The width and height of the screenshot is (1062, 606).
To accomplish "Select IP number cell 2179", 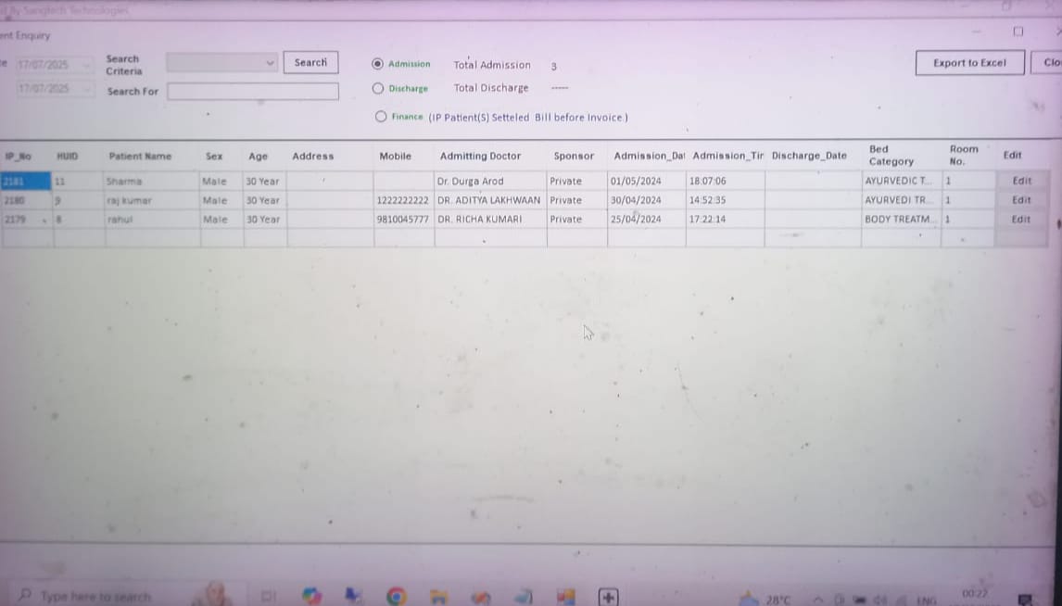I will (26, 220).
